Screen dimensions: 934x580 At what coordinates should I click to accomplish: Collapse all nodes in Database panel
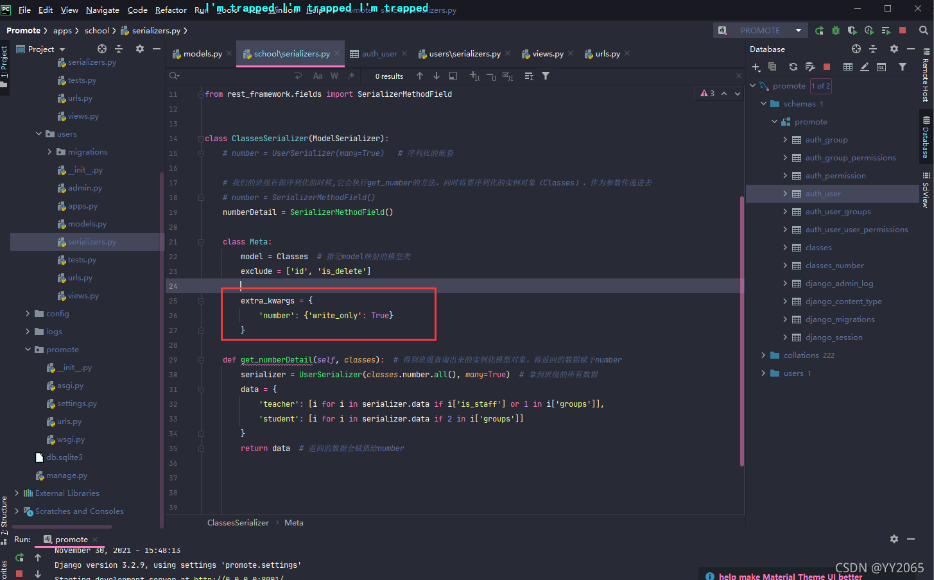[873, 49]
